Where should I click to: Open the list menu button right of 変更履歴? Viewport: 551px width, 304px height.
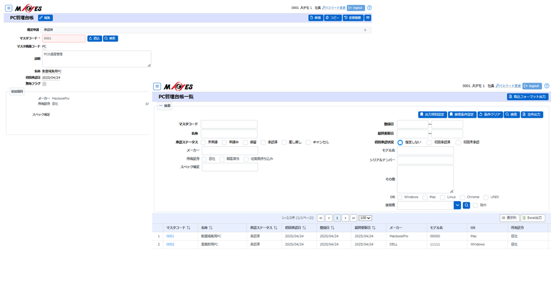(368, 18)
